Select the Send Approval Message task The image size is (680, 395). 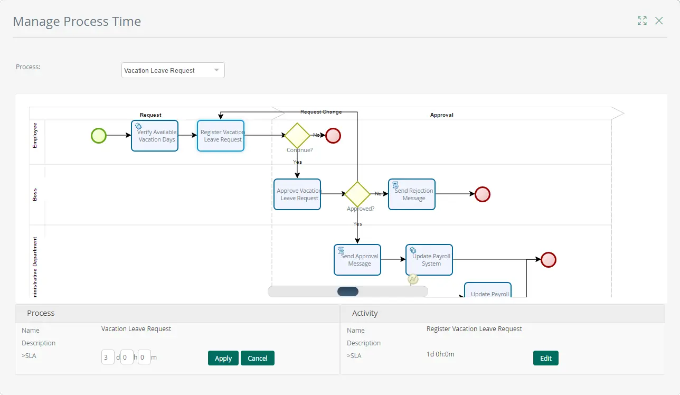[x=357, y=260]
